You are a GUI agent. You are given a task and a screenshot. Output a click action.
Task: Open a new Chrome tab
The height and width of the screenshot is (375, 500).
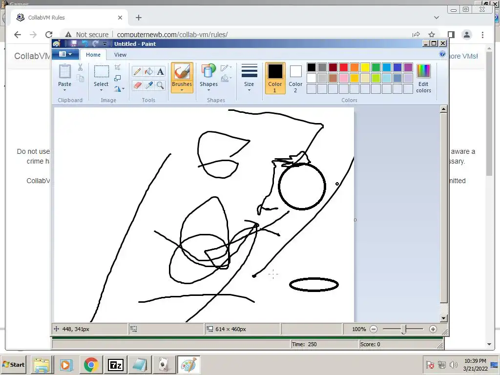click(x=138, y=18)
